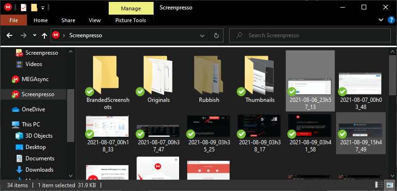Image resolution: width=397 pixels, height=191 pixels.
Task: Select image 2021-08-09_03h41_58
Action: point(310,133)
